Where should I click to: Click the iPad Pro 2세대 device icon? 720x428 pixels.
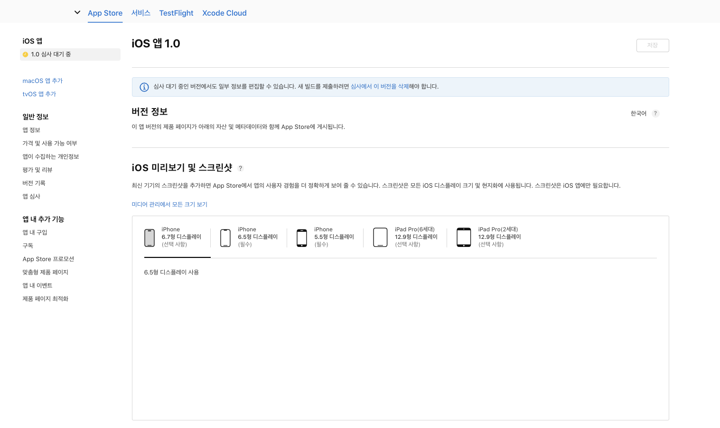pyautogui.click(x=464, y=237)
